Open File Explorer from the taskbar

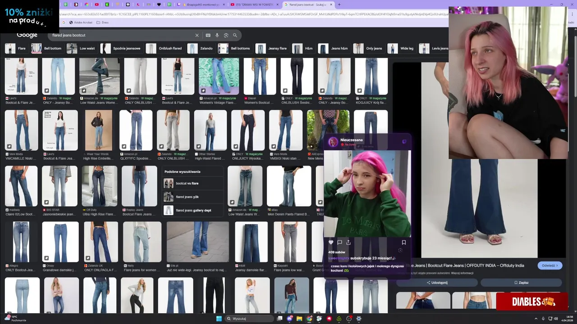[x=299, y=319]
